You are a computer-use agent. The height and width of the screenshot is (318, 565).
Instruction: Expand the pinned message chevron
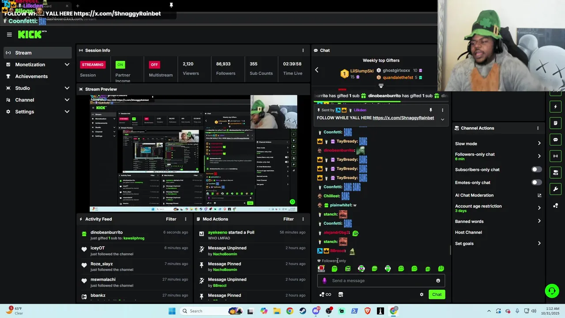coord(442,119)
